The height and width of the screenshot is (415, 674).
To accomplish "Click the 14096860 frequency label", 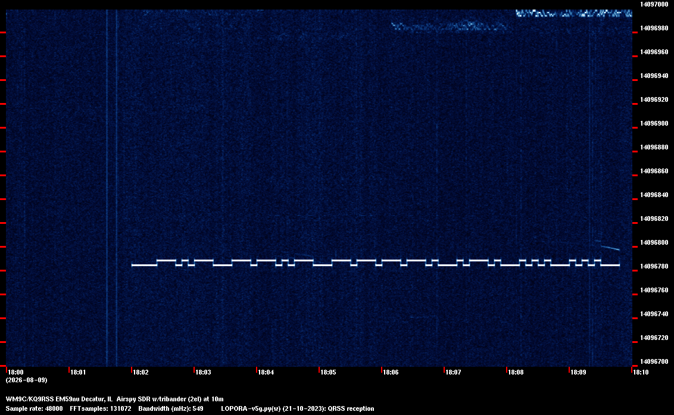I will pos(654,171).
